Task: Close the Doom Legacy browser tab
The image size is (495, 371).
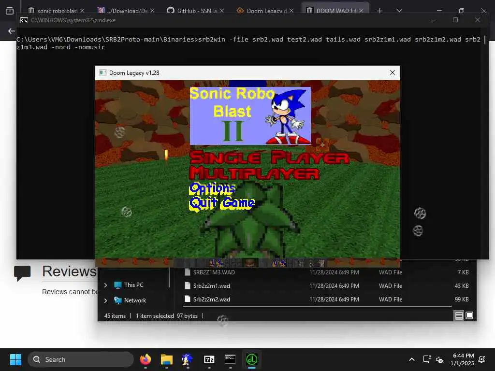Action: pos(291,11)
